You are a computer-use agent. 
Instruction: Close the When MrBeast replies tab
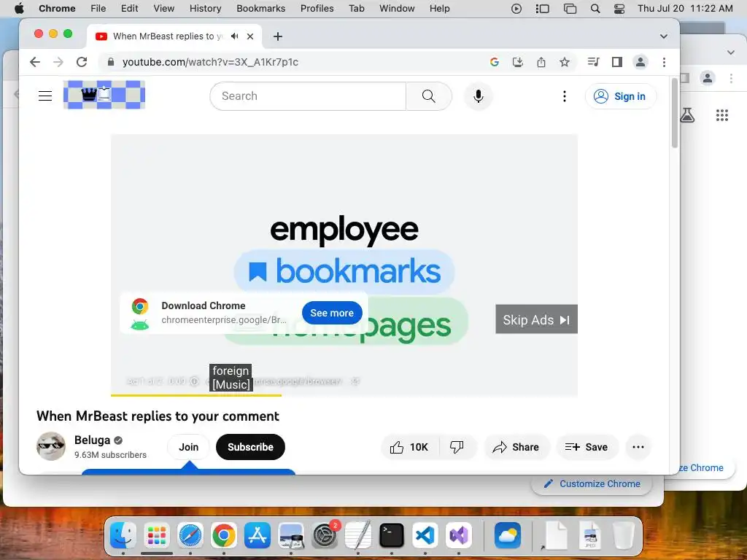point(250,36)
